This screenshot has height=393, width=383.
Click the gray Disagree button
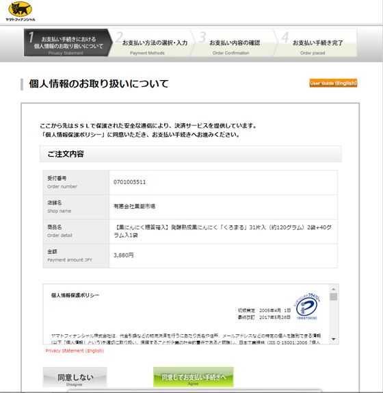point(75,377)
